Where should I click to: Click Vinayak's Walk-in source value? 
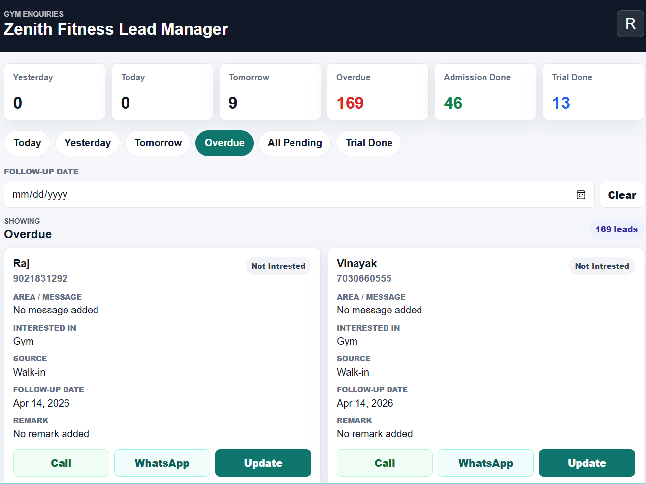point(353,372)
